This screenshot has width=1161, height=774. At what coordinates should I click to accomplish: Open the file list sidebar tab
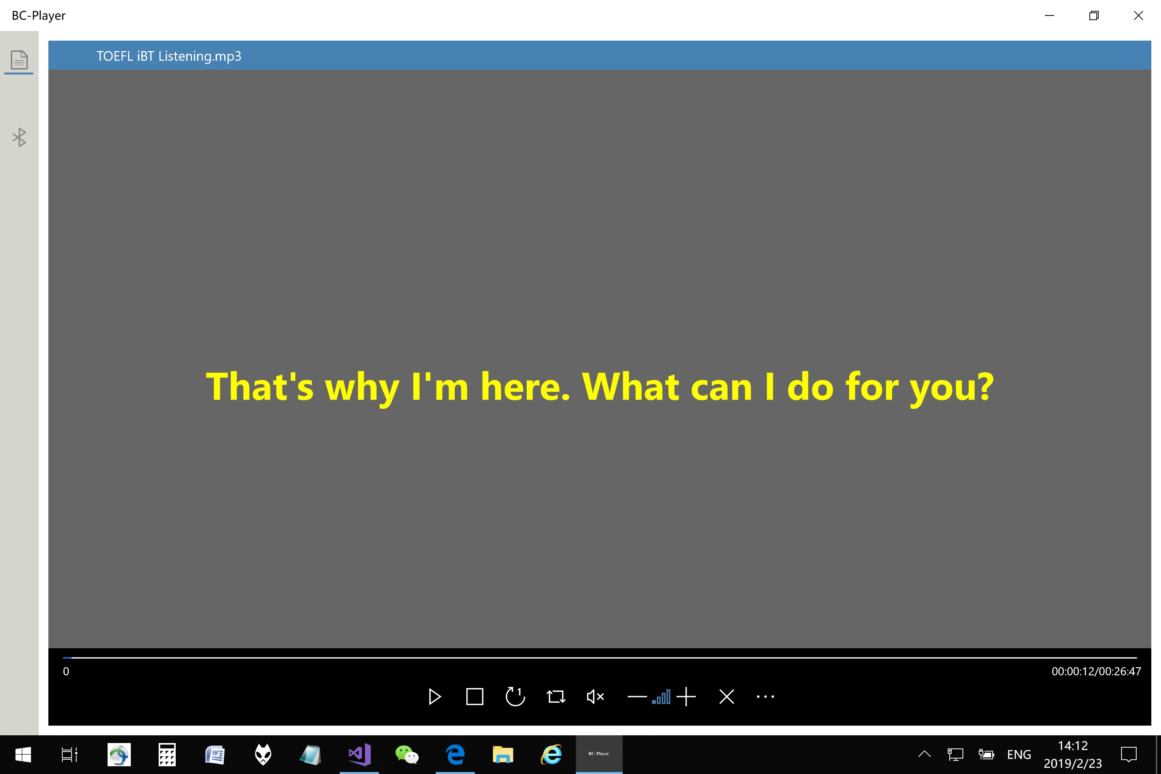(19, 60)
